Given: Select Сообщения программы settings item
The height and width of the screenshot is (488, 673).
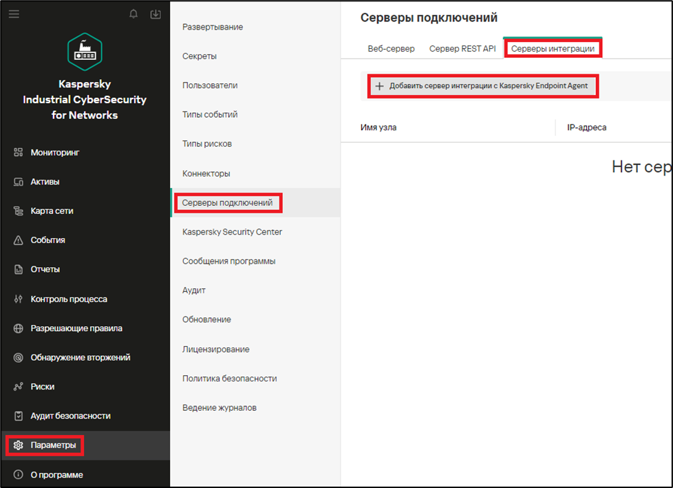Looking at the screenshot, I should click(228, 261).
